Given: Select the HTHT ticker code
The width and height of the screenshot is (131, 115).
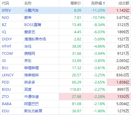Looking at the screenshot, I should click(7, 46).
